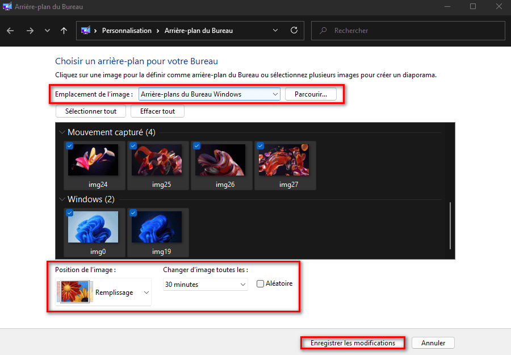Go up one level with up arrow
This screenshot has height=355, width=511.
pyautogui.click(x=64, y=31)
